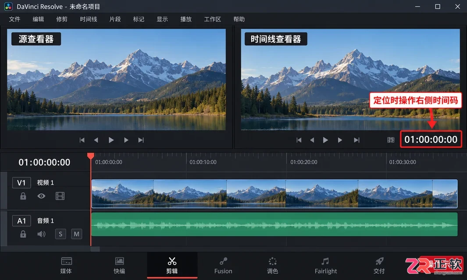This screenshot has width=467, height=280.
Task: Open the 工作区 menu
Action: pos(212,19)
